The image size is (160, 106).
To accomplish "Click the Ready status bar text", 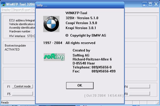I will pyautogui.click(x=5, y=103).
